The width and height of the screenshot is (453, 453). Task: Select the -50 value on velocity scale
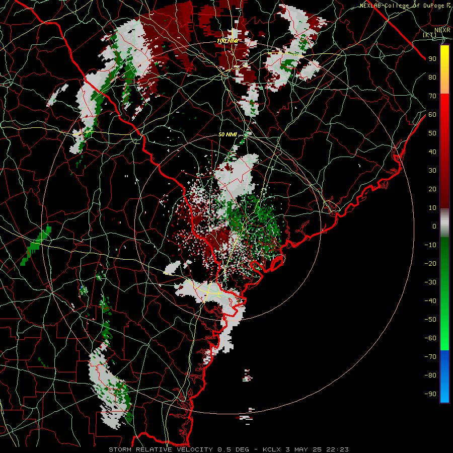point(430,320)
